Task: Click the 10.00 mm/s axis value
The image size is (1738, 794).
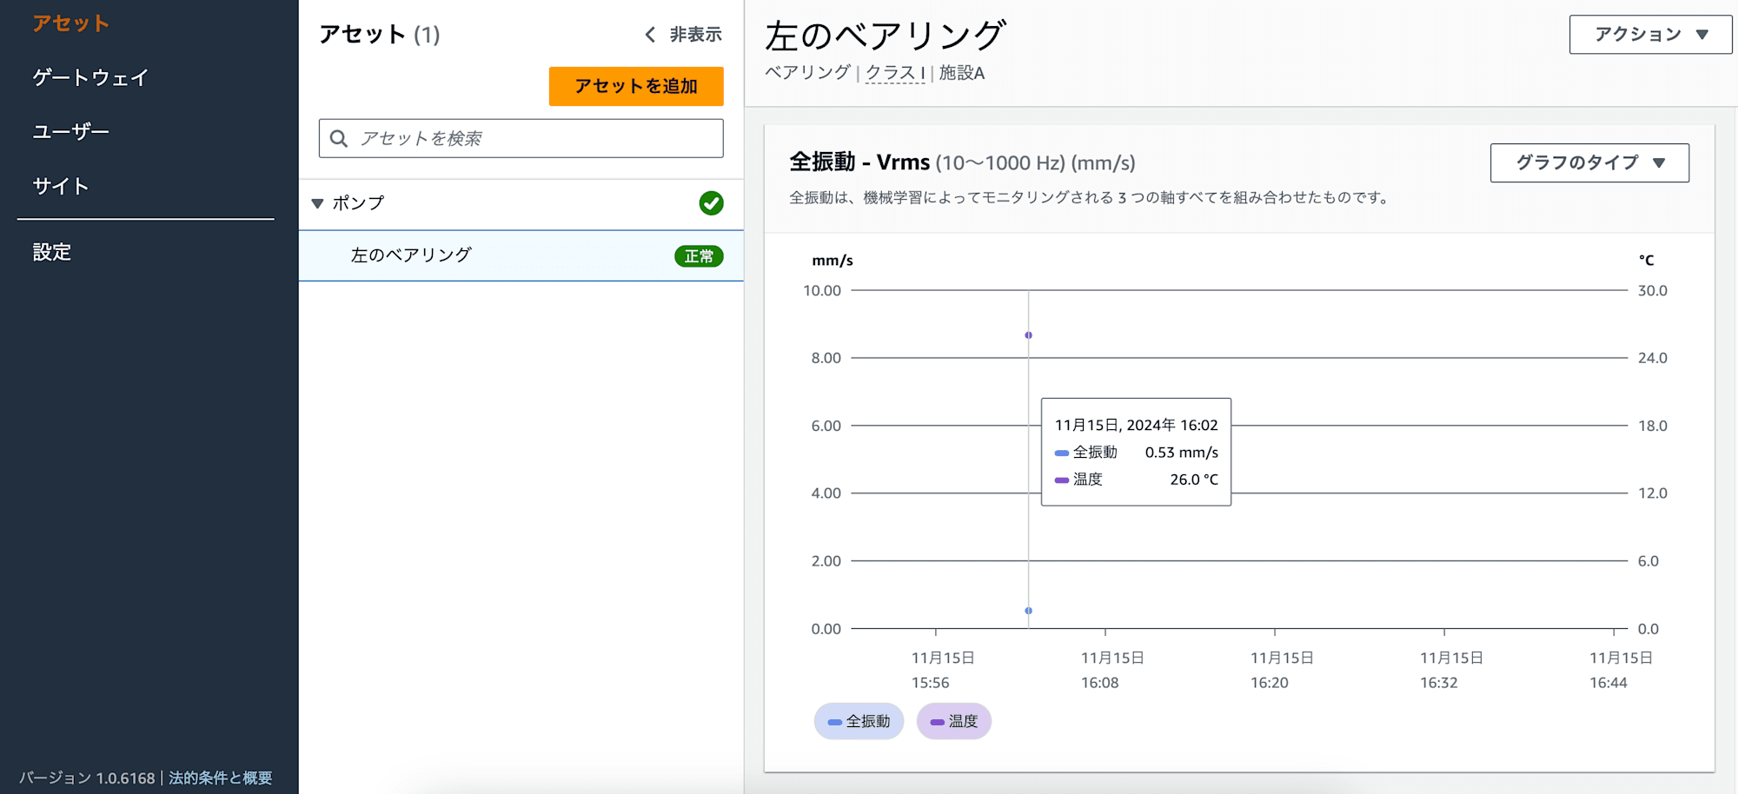Action: pos(822,290)
